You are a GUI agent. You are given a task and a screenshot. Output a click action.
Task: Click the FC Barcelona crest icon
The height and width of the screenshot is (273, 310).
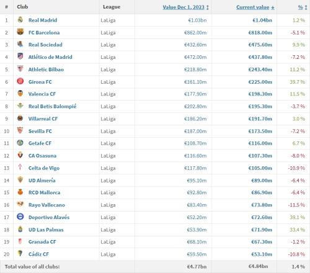[x=20, y=32]
